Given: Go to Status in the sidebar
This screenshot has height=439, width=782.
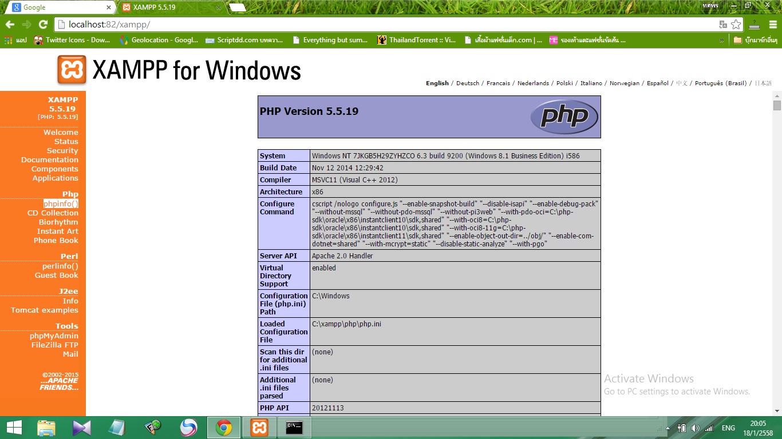Looking at the screenshot, I should tap(66, 141).
